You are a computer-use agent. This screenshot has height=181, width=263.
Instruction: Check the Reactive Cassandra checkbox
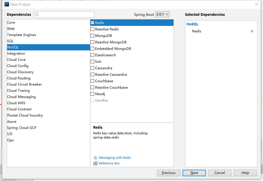click(x=93, y=74)
